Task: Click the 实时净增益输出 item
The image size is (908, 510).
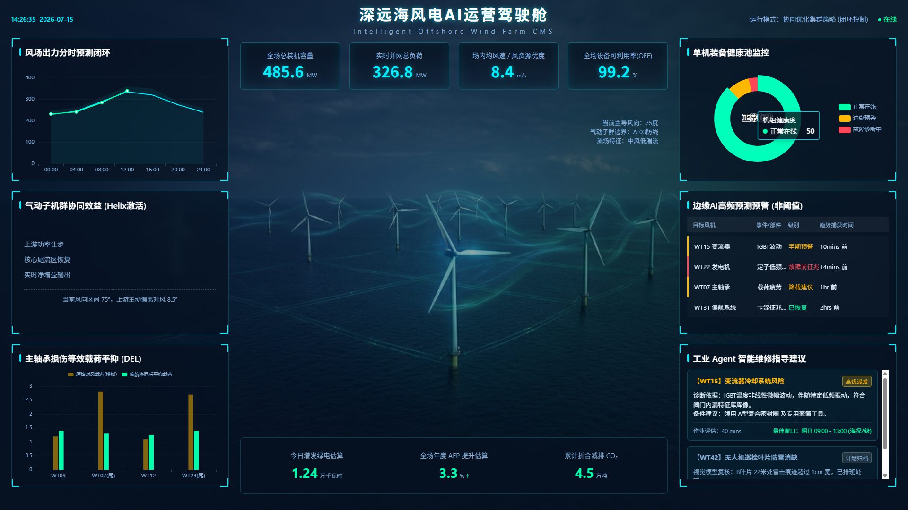Action: (x=47, y=275)
